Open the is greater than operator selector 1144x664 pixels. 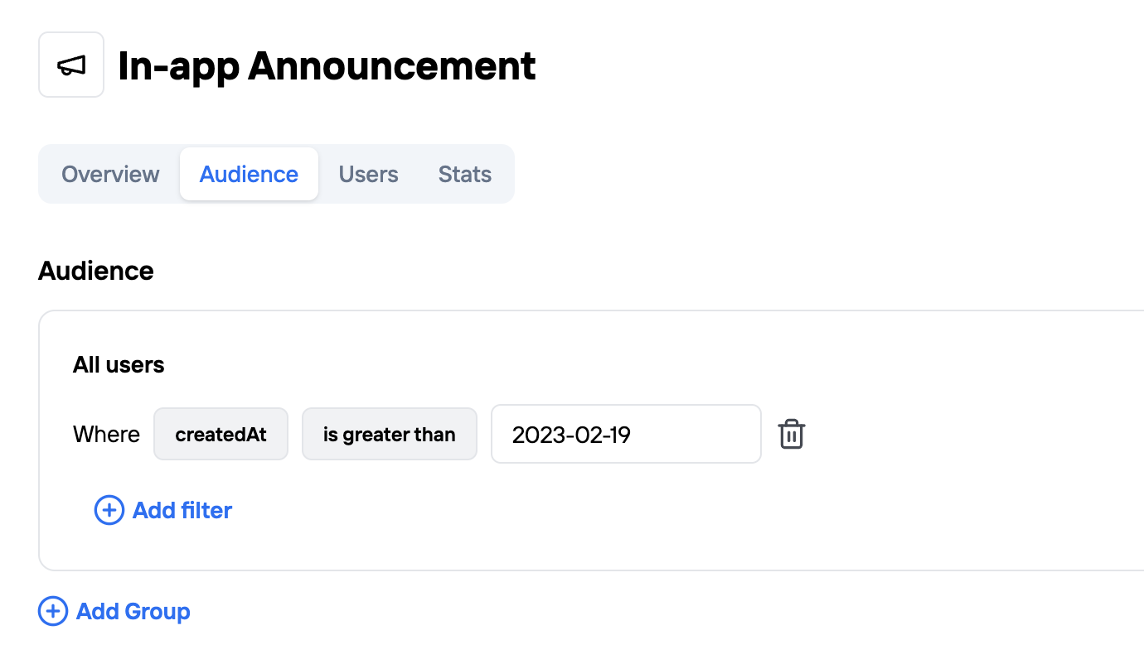click(389, 433)
